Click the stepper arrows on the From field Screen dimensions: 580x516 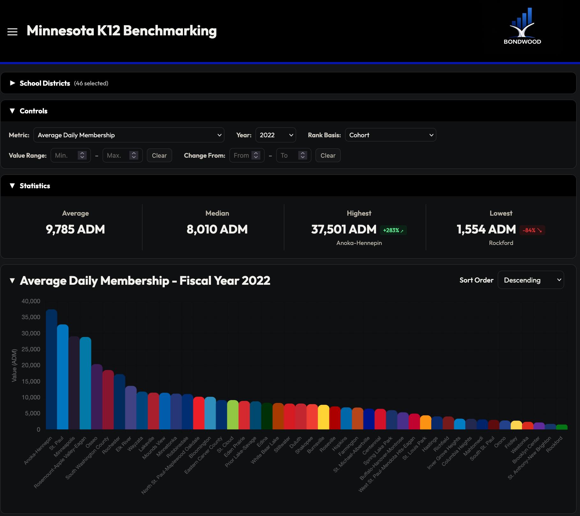tap(255, 155)
